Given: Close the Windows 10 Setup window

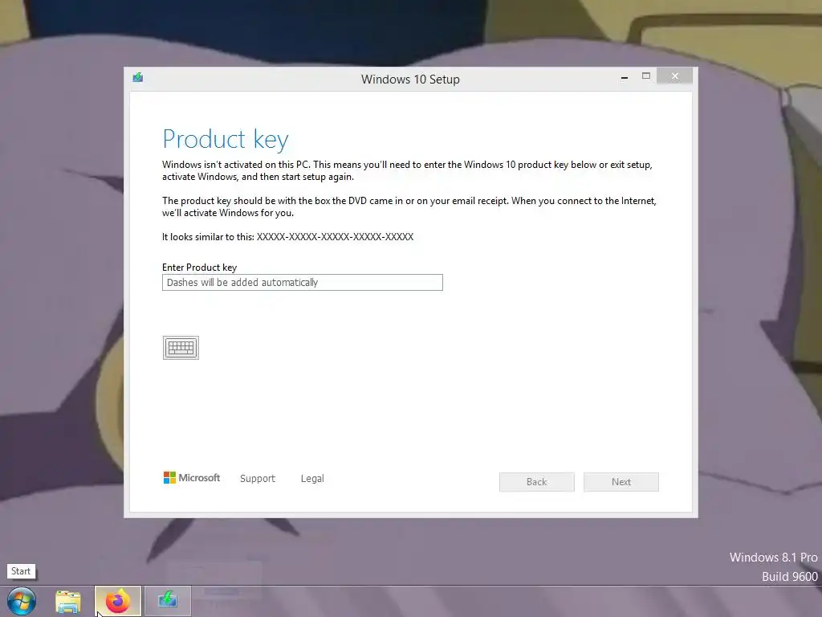Looking at the screenshot, I should click(x=674, y=76).
